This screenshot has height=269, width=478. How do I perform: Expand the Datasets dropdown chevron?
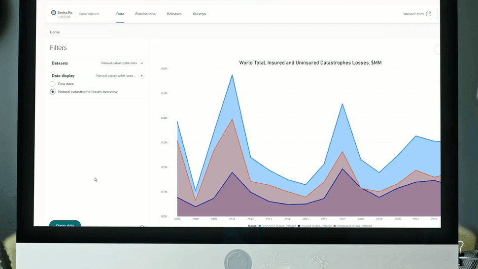[x=141, y=64]
